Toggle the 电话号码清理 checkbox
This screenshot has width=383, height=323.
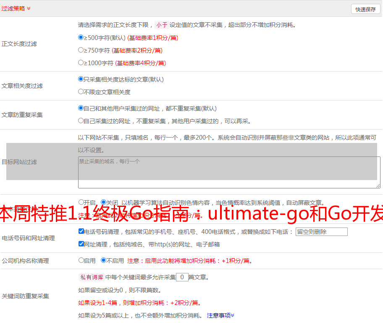[x=81, y=231]
